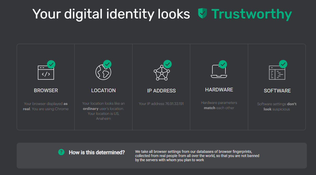Screen dimensions: 316x175
Task: Click the Software settings list icon
Action: click(277, 72)
